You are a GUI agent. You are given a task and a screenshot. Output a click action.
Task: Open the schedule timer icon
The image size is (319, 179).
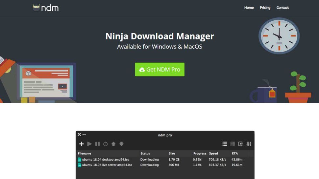pyautogui.click(x=105, y=144)
